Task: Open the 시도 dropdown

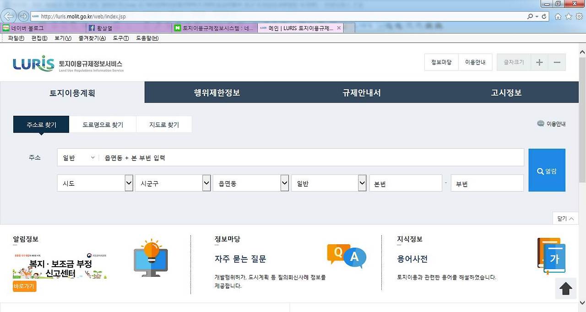Action: tap(95, 183)
